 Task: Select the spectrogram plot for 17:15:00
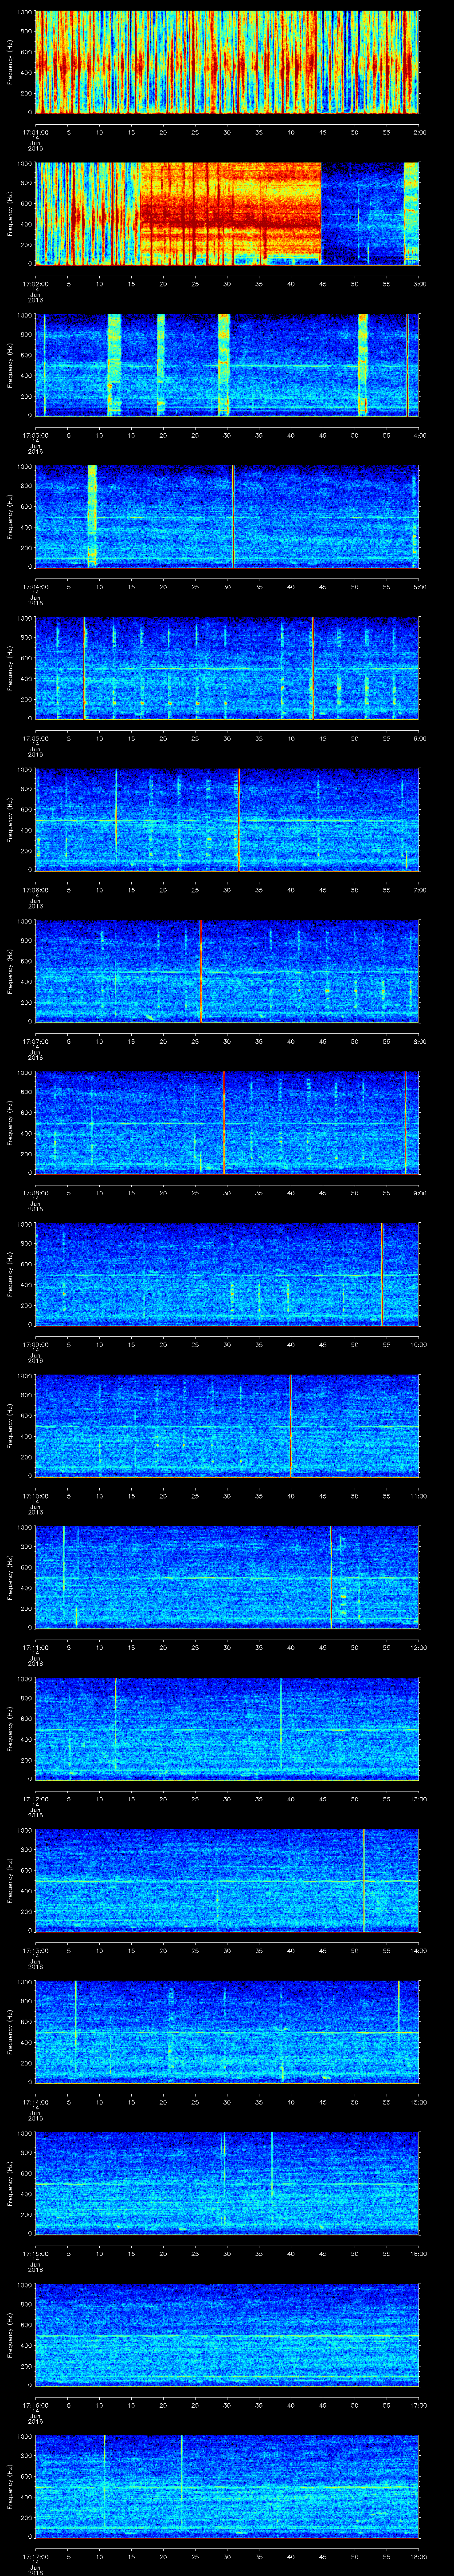227,2183
